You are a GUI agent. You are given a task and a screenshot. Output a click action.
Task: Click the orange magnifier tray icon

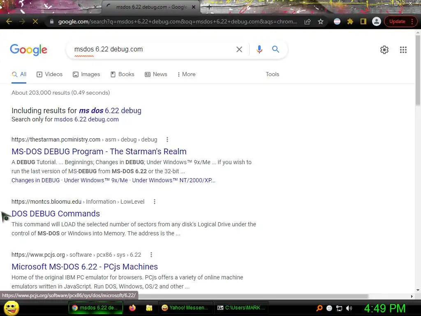coord(319,308)
